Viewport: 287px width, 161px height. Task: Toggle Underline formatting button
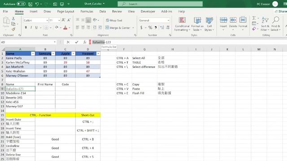coord(36,28)
